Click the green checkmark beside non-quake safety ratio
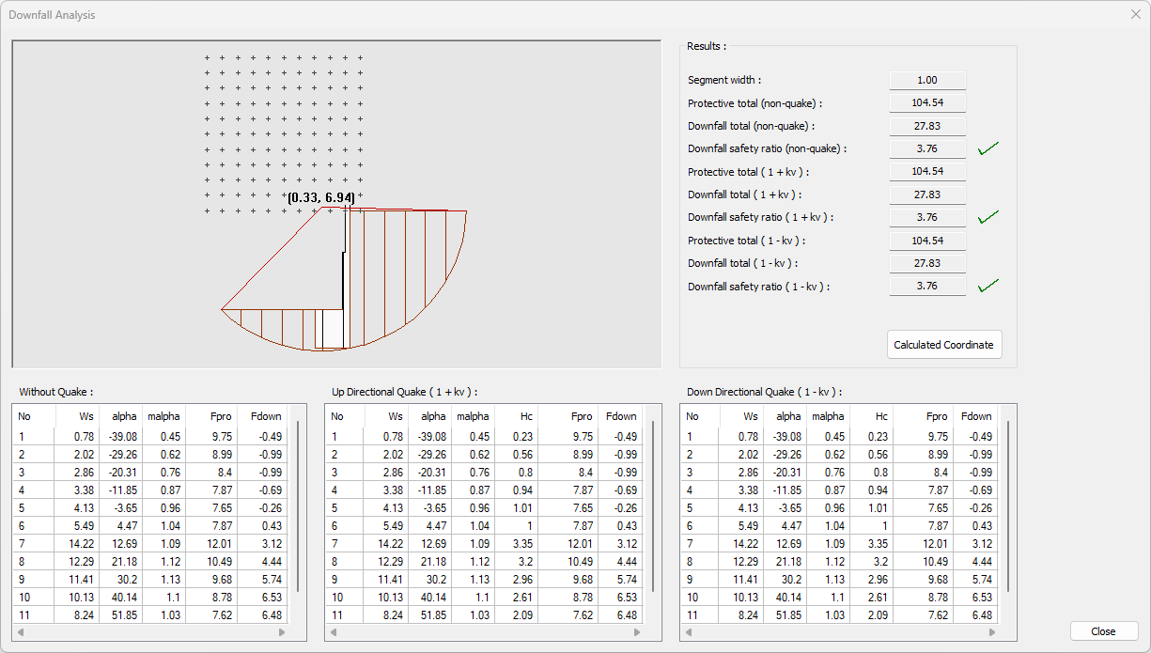The image size is (1151, 653). click(x=988, y=148)
